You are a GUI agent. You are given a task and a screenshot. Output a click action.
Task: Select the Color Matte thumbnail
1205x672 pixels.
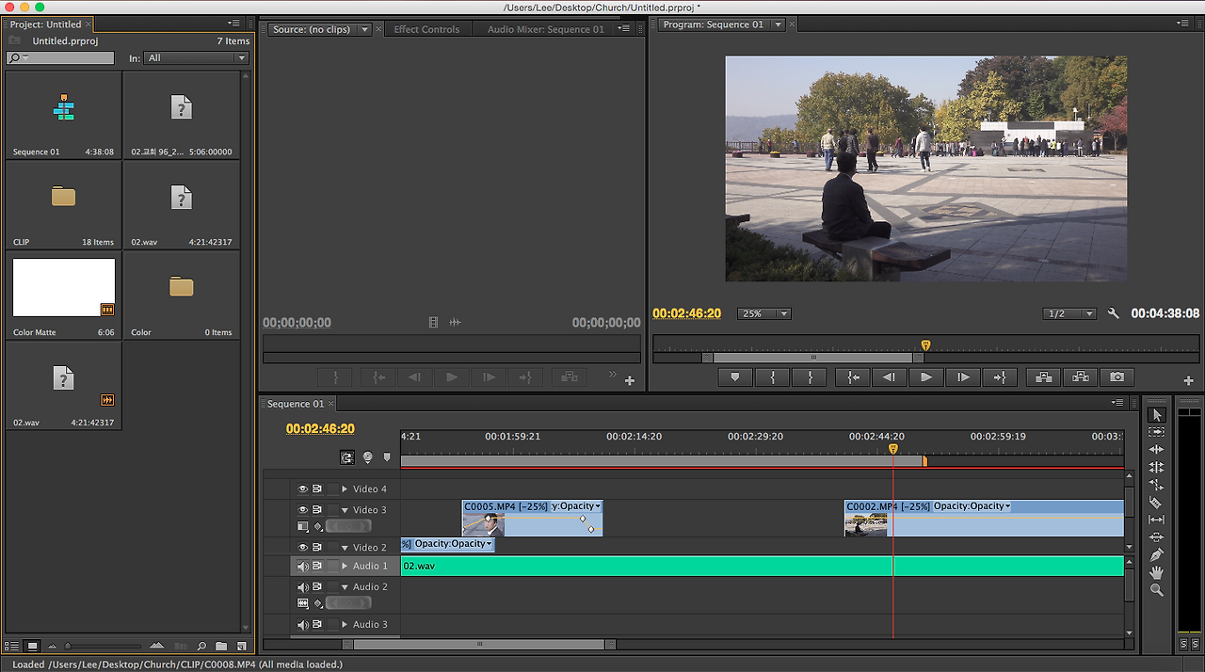[64, 288]
